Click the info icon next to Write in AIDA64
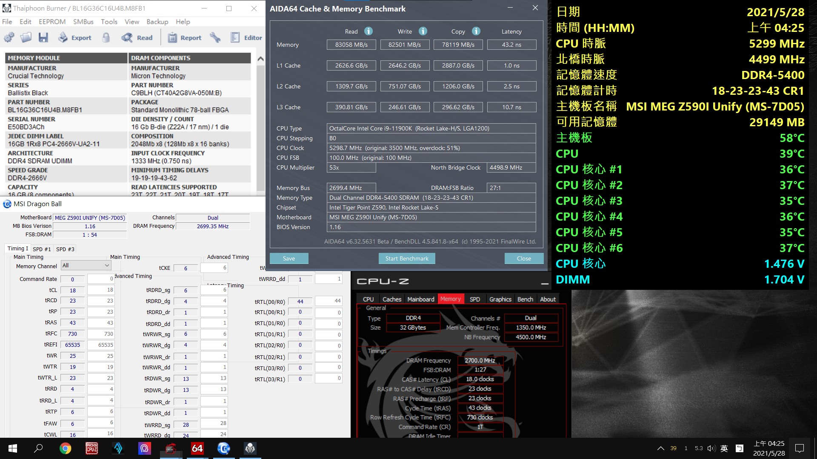 click(x=423, y=31)
